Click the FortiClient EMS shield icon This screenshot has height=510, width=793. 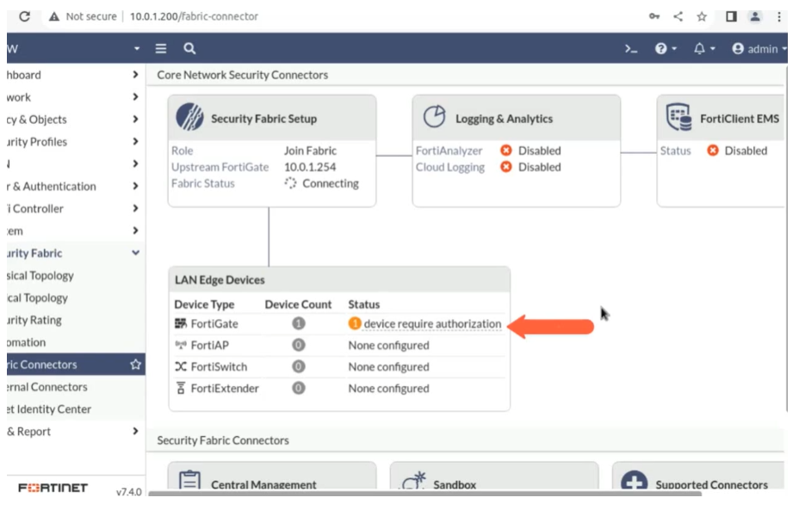point(678,117)
